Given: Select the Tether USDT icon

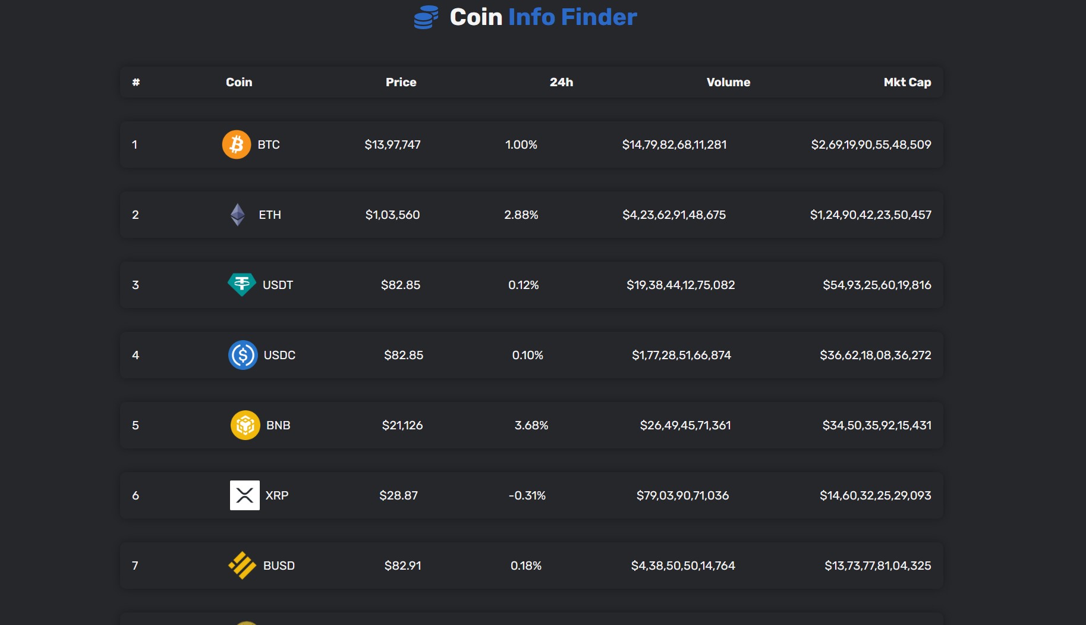Looking at the screenshot, I should (243, 284).
